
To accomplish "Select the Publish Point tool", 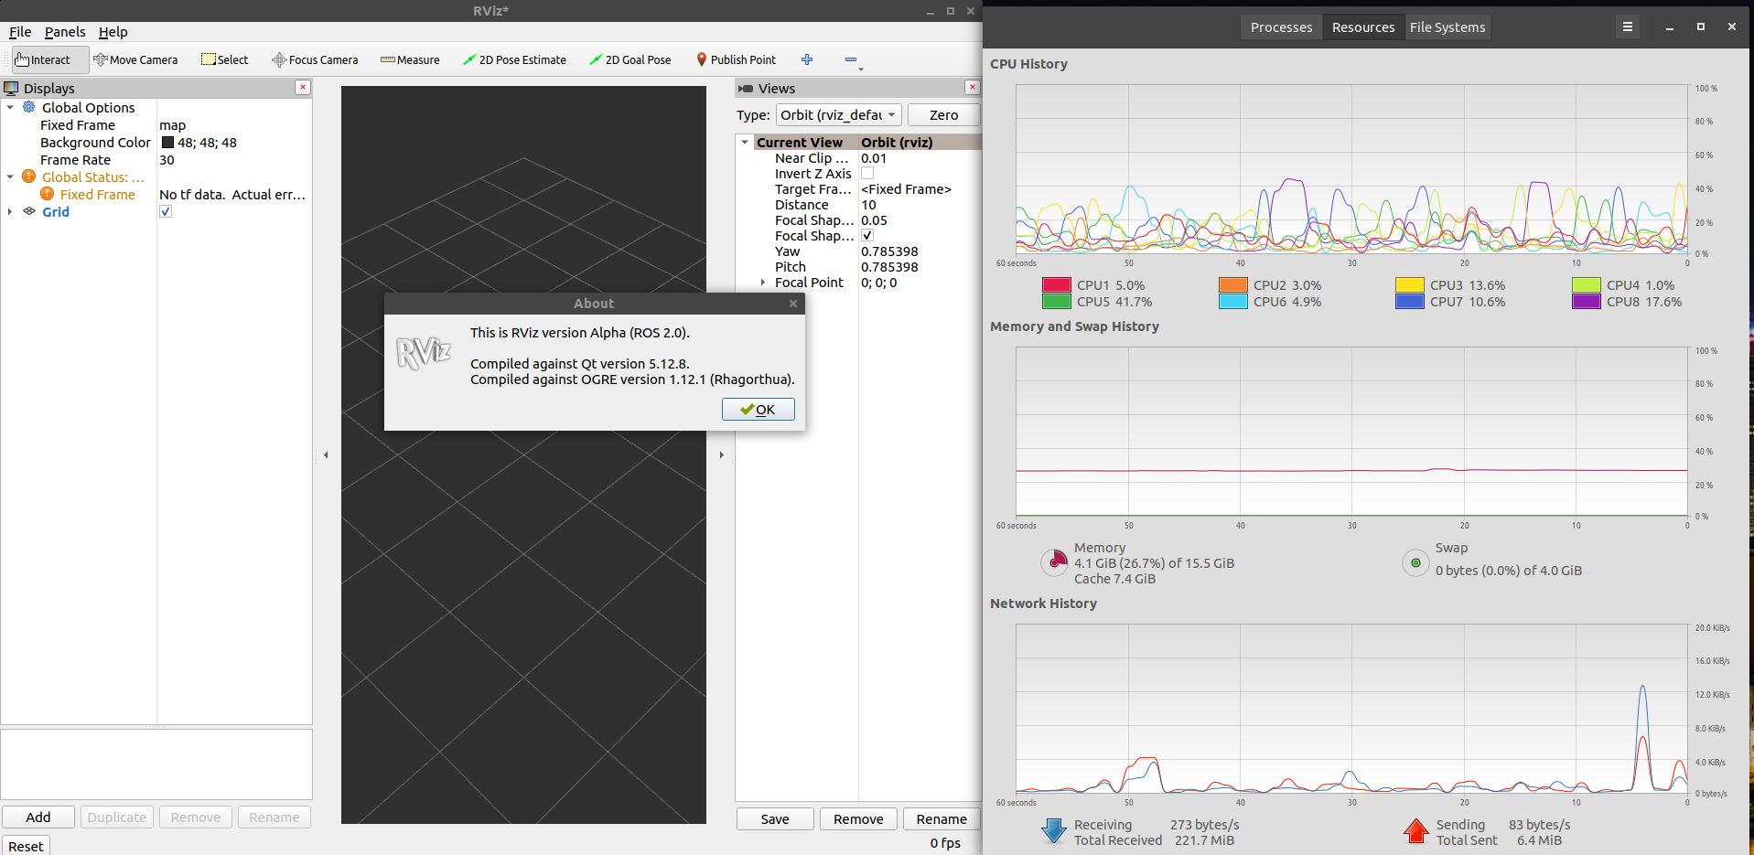I will pyautogui.click(x=736, y=59).
